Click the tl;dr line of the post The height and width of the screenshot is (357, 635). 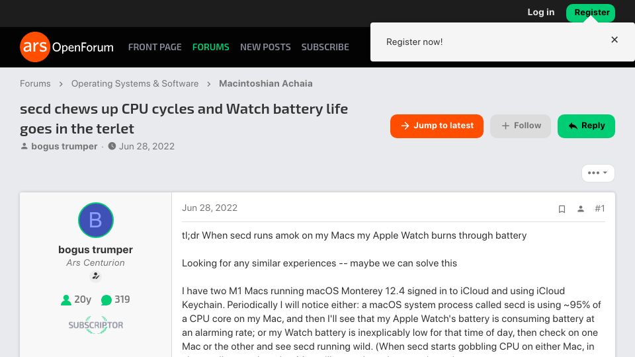354,235
